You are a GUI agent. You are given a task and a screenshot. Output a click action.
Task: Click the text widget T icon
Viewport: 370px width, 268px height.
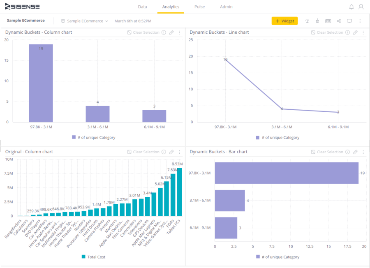pyautogui.click(x=307, y=21)
